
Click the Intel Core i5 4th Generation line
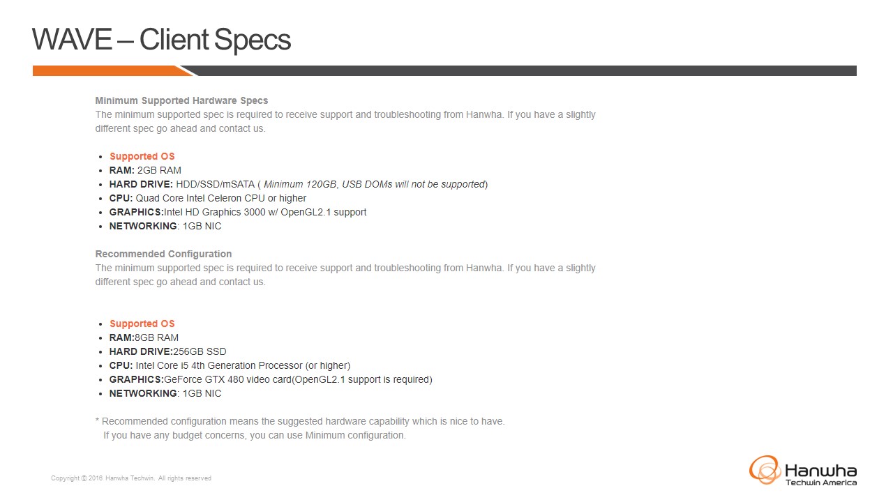point(230,365)
